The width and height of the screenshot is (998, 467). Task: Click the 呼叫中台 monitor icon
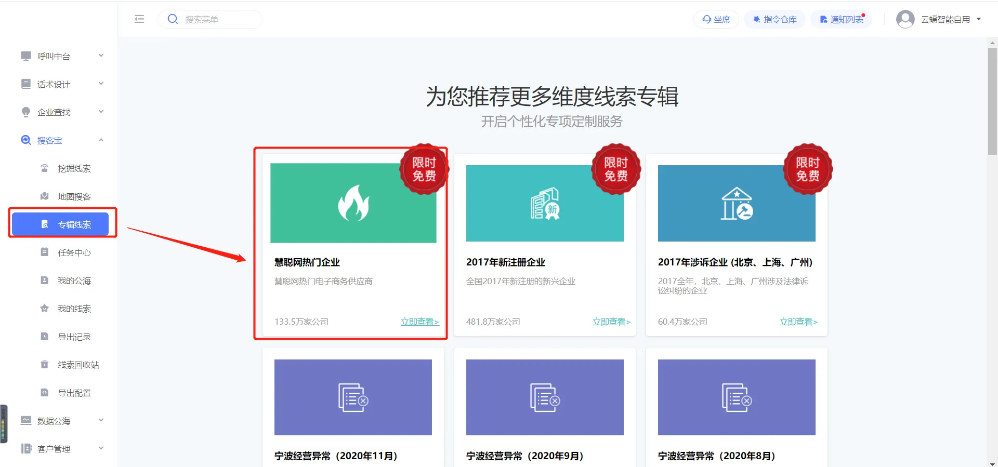pyautogui.click(x=26, y=56)
